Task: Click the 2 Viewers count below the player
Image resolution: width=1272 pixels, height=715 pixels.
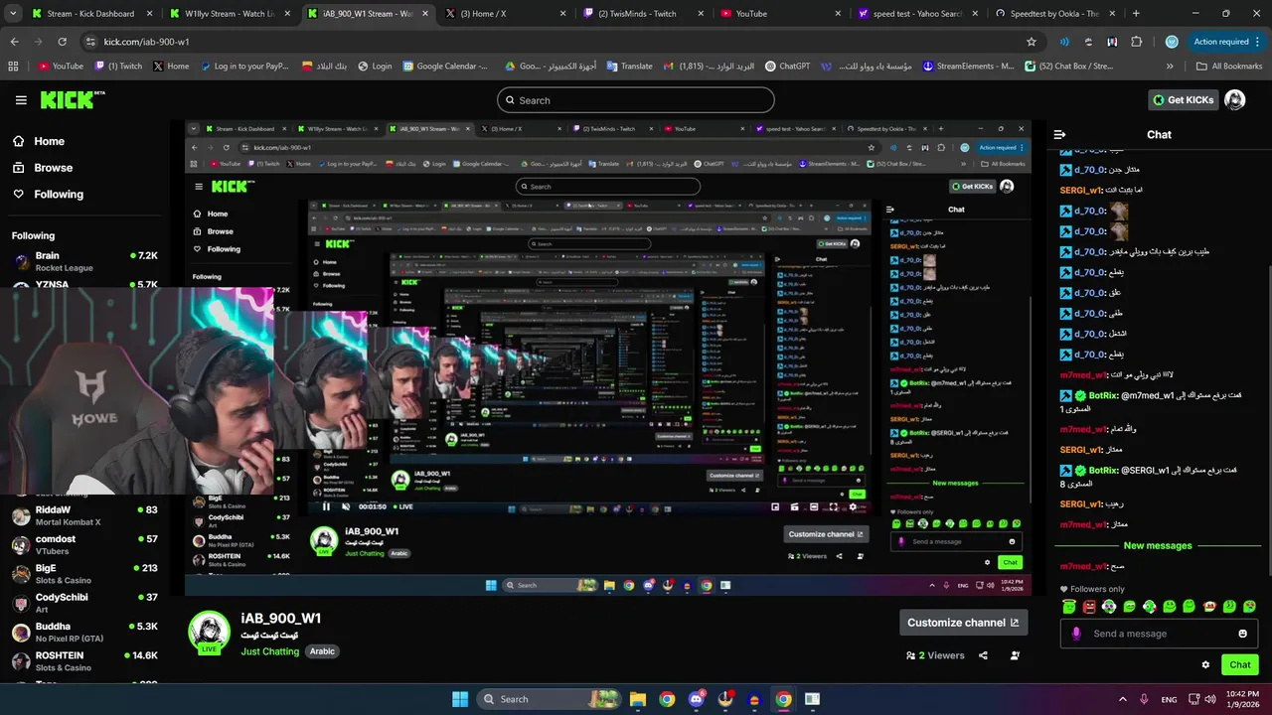Action: (x=935, y=655)
